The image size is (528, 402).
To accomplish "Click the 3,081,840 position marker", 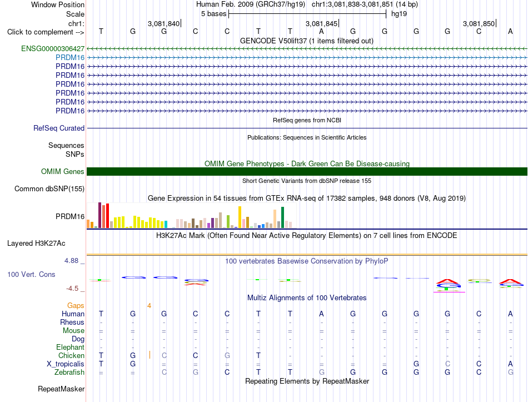I will click(163, 23).
